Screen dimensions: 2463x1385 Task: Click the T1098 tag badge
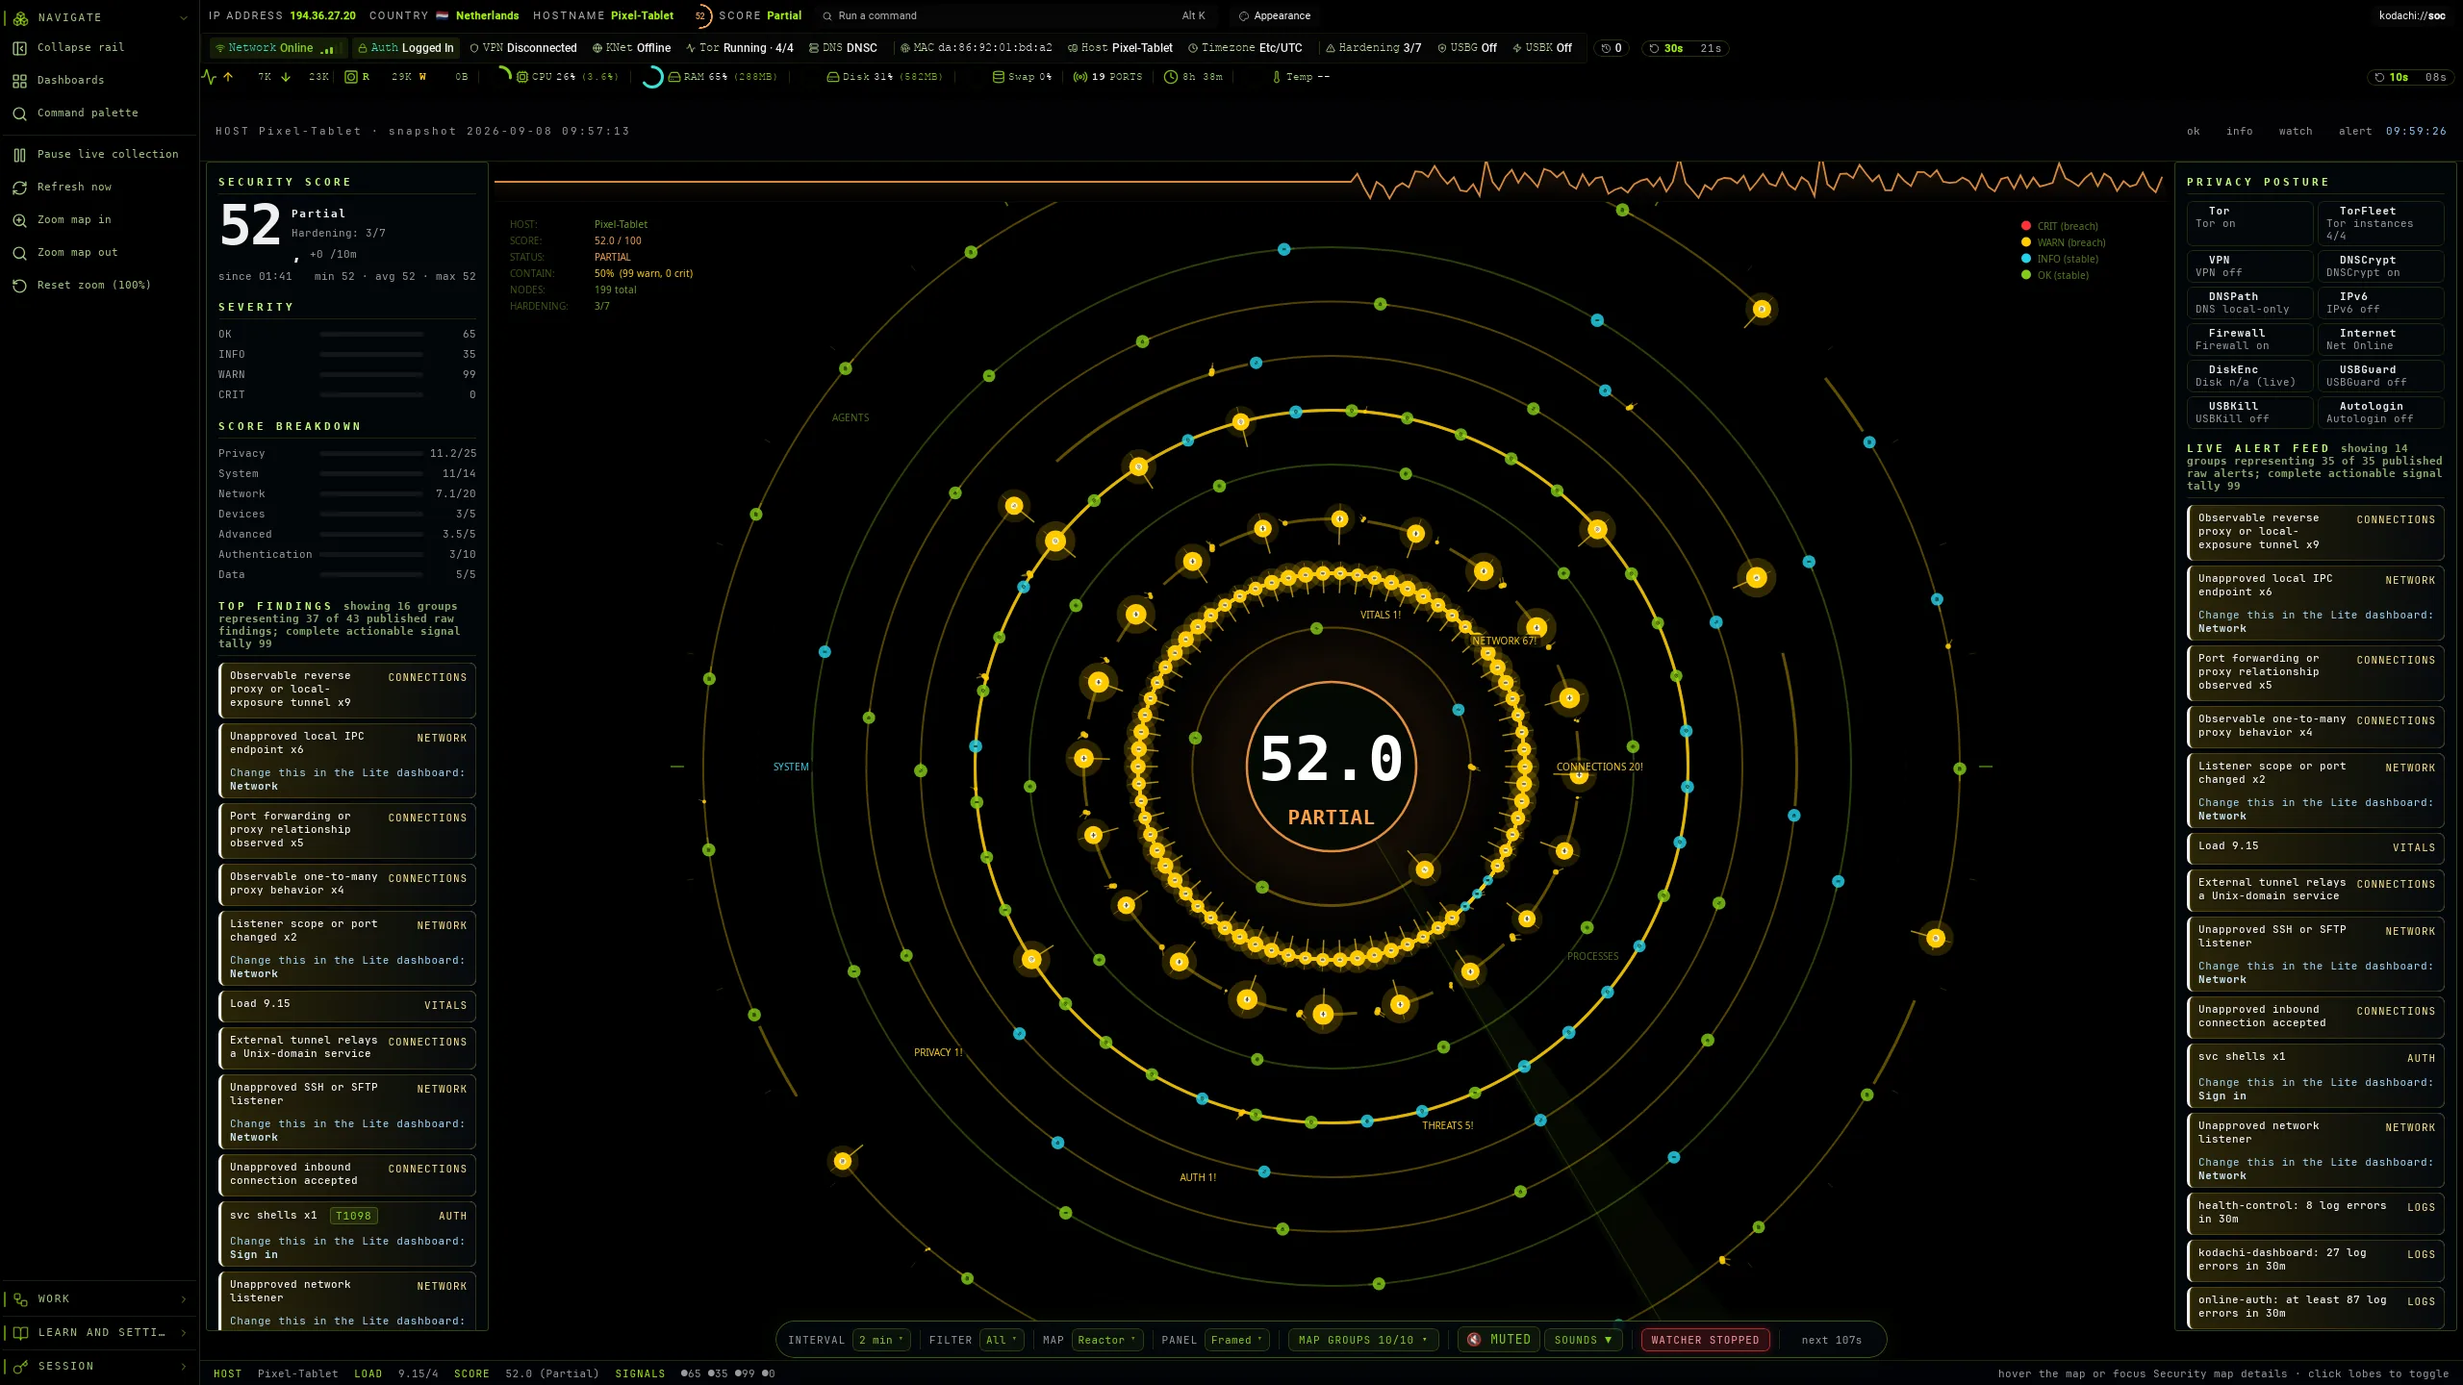click(x=353, y=1217)
